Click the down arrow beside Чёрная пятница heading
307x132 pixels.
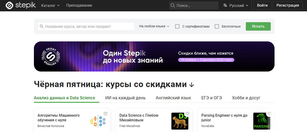[192, 85]
